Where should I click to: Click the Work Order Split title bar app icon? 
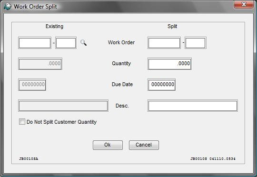8,7
